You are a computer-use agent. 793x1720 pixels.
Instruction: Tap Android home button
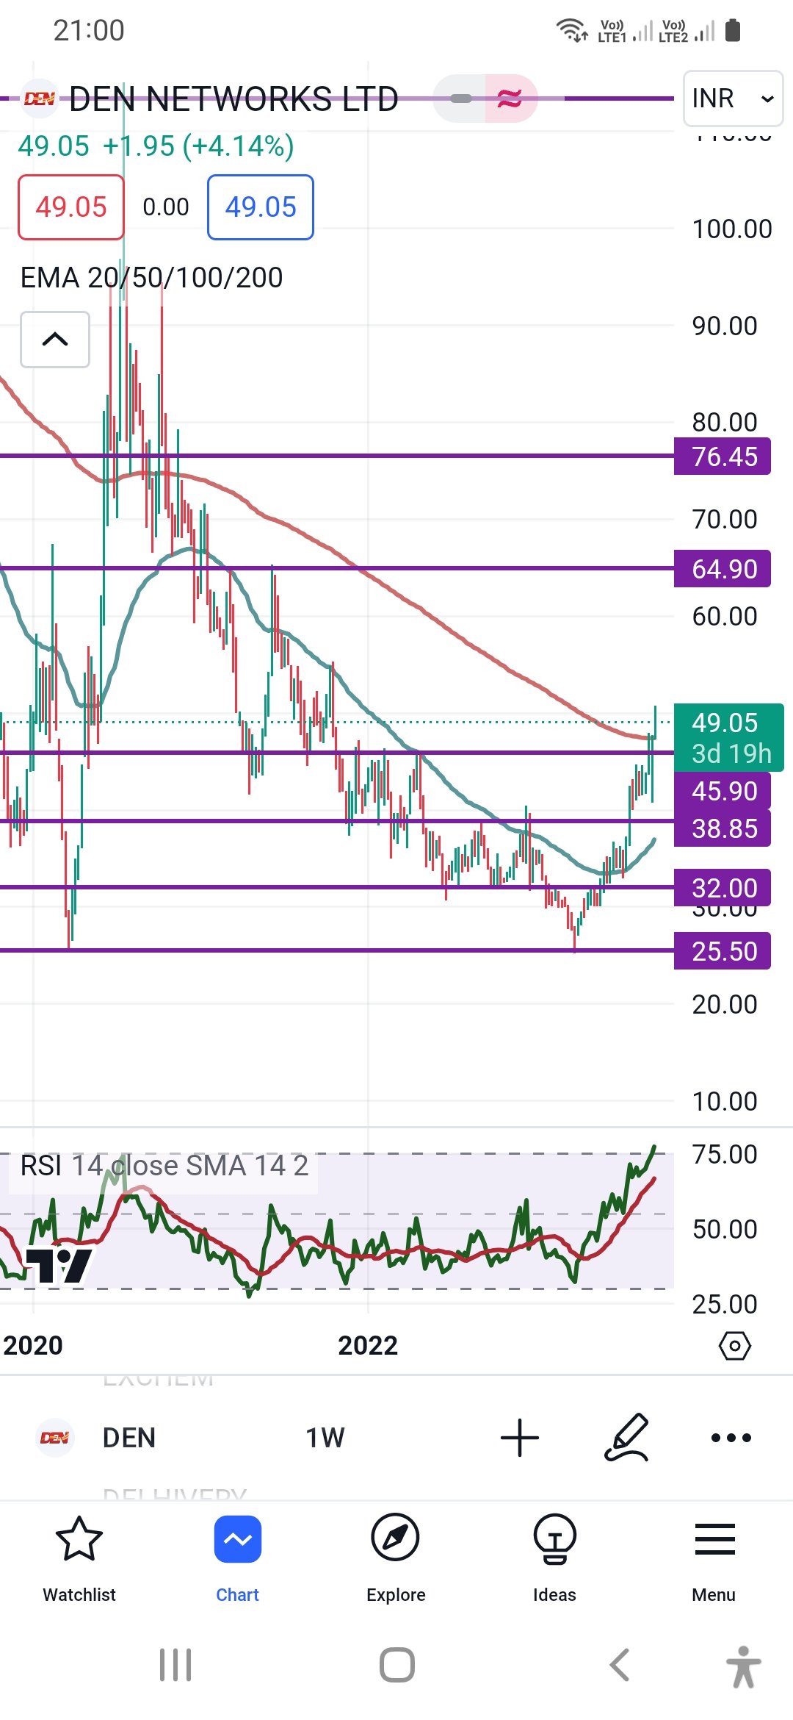pos(397,1665)
